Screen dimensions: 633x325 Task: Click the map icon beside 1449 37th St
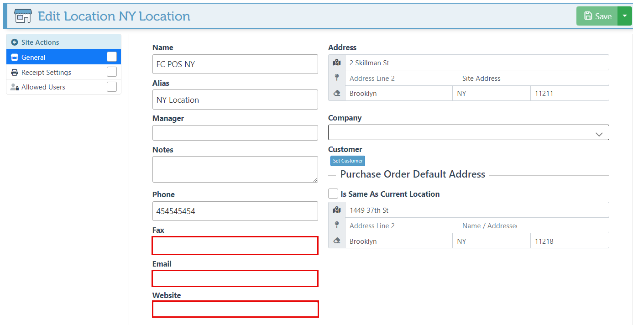coord(337,210)
